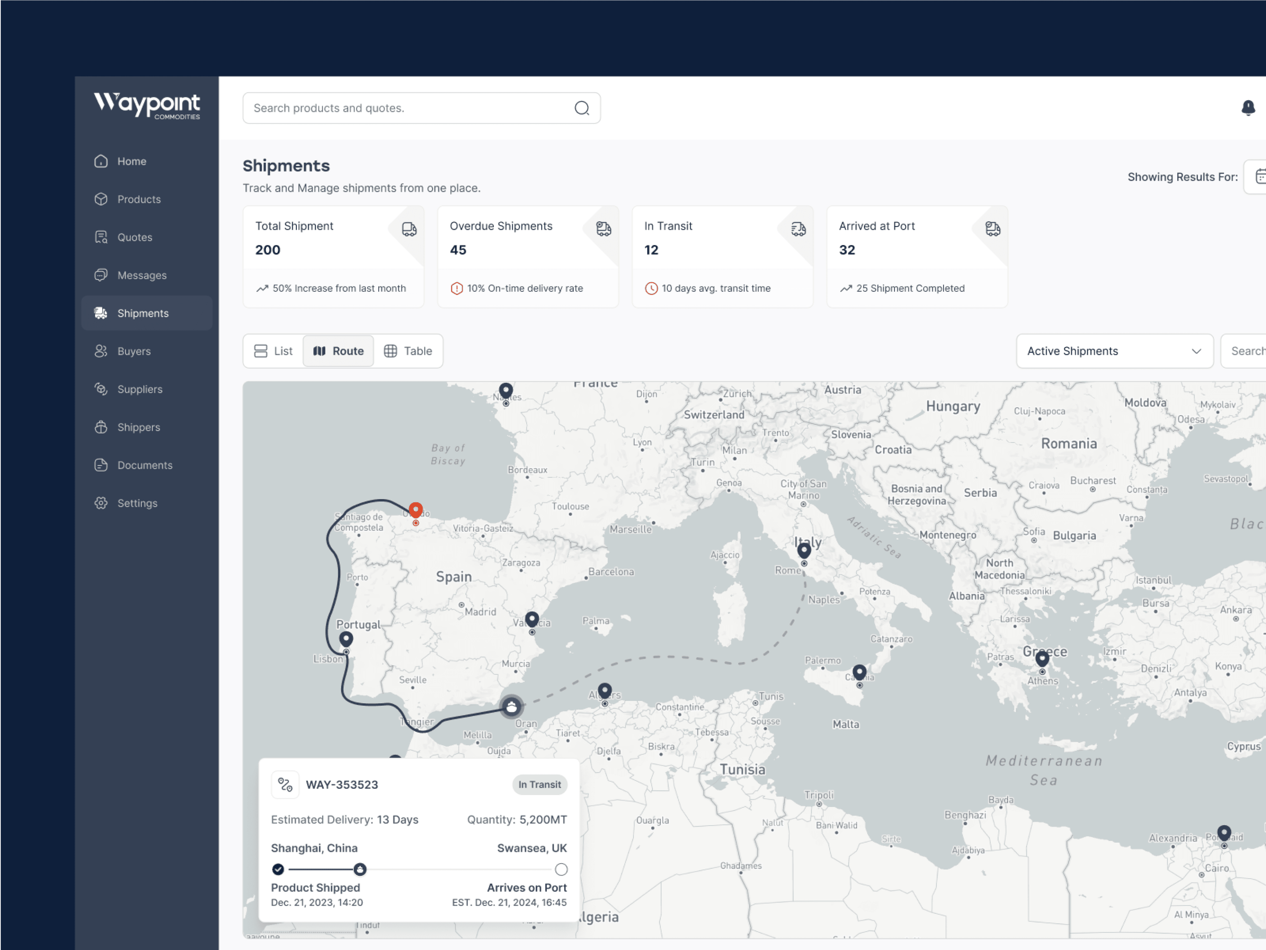Click the ship icon near Oran
1266x950 pixels.
511,707
